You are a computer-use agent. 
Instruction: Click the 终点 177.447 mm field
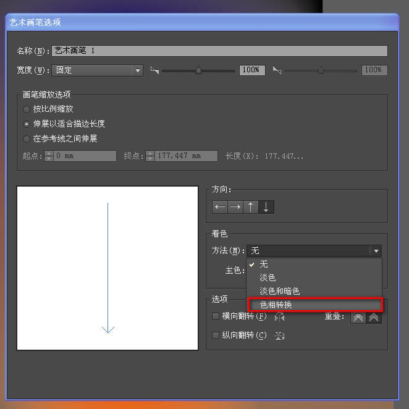[186, 156]
